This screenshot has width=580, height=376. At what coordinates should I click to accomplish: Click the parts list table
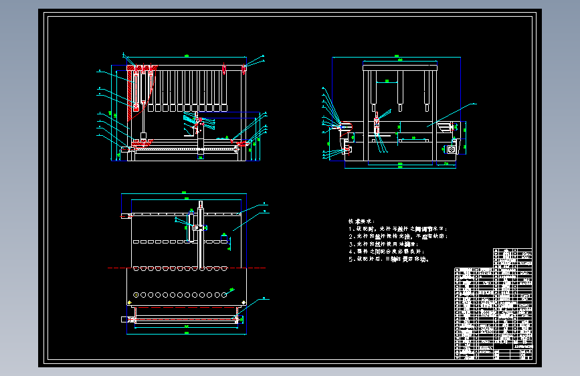click(494, 304)
